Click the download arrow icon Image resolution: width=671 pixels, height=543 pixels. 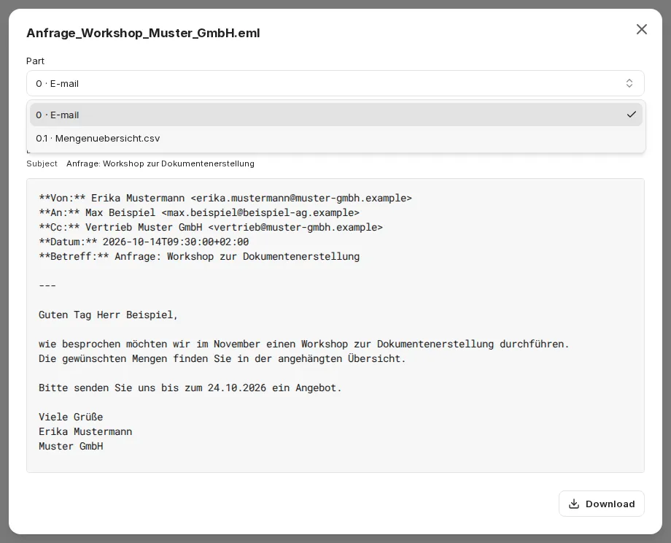coord(574,504)
